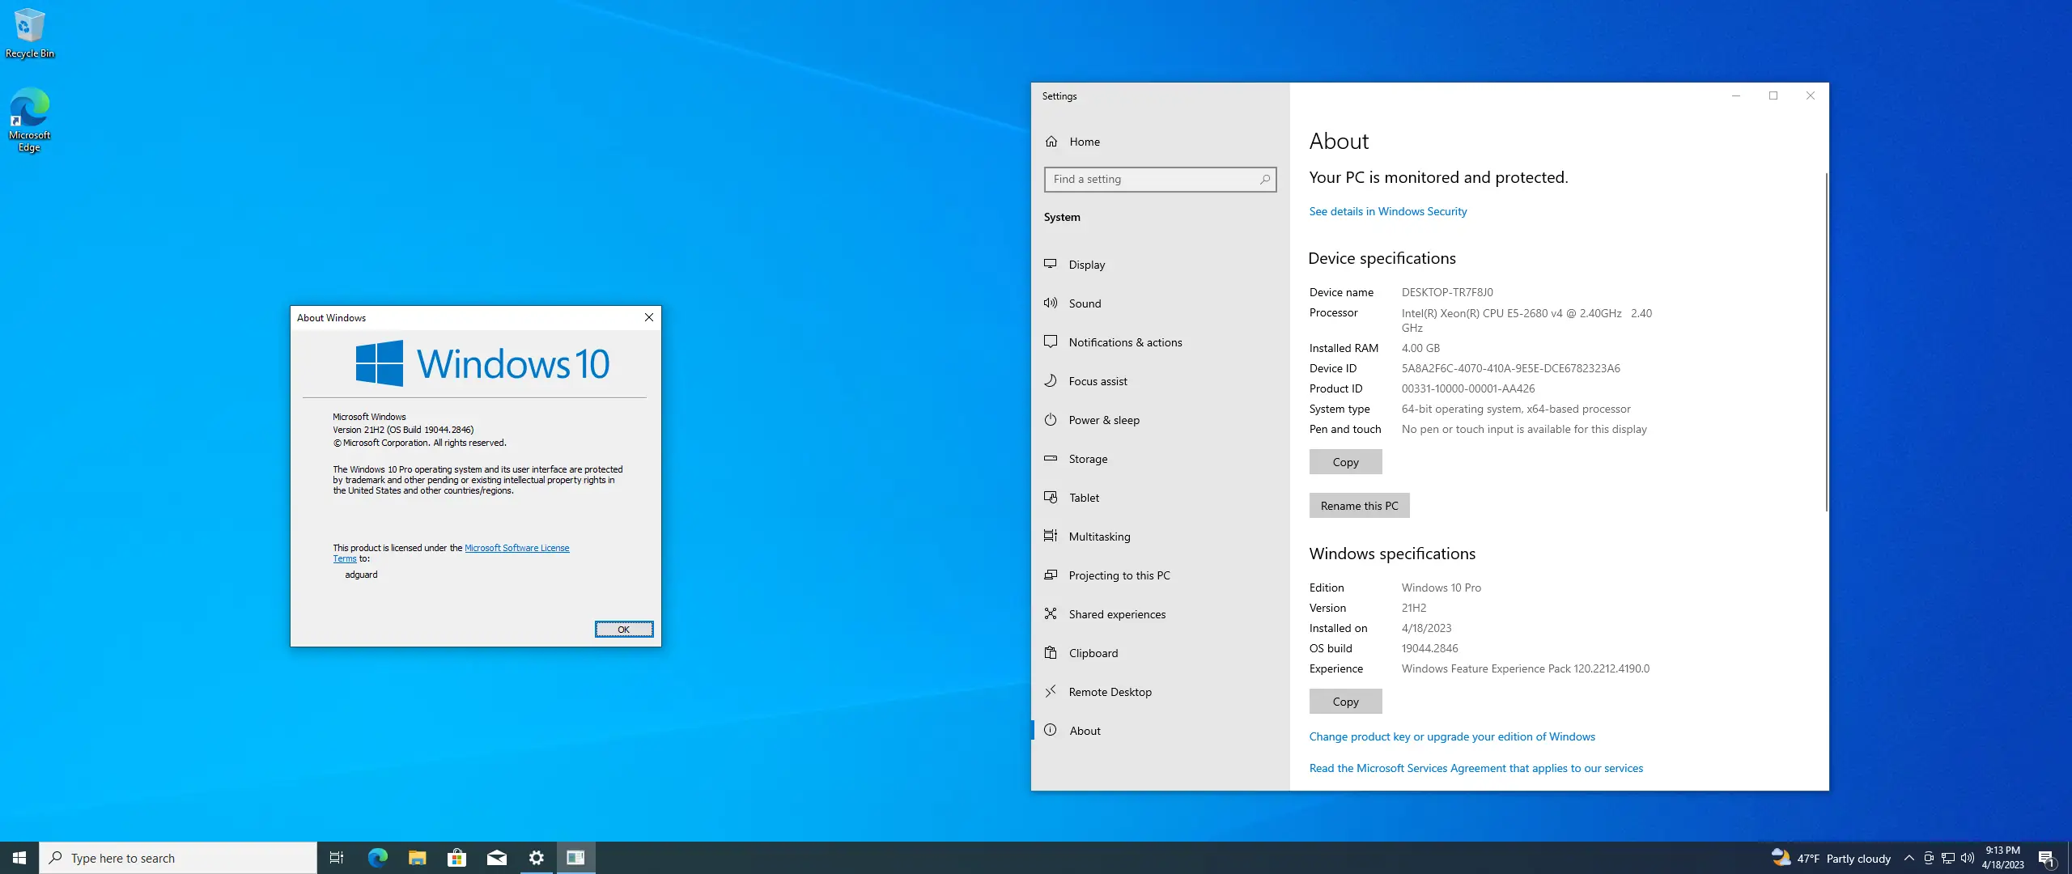The width and height of the screenshot is (2072, 874).
Task: Open Focus assist settings
Action: 1097,380
